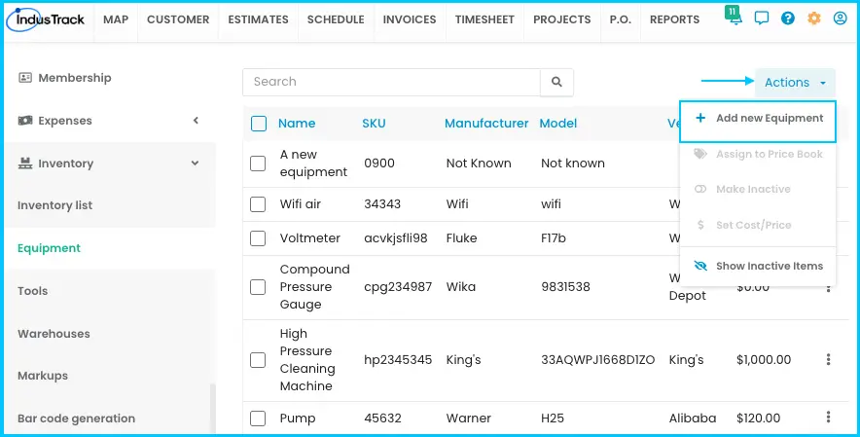The width and height of the screenshot is (860, 437).
Task: Select Set Cost/Price menu entry
Action: [x=758, y=225]
